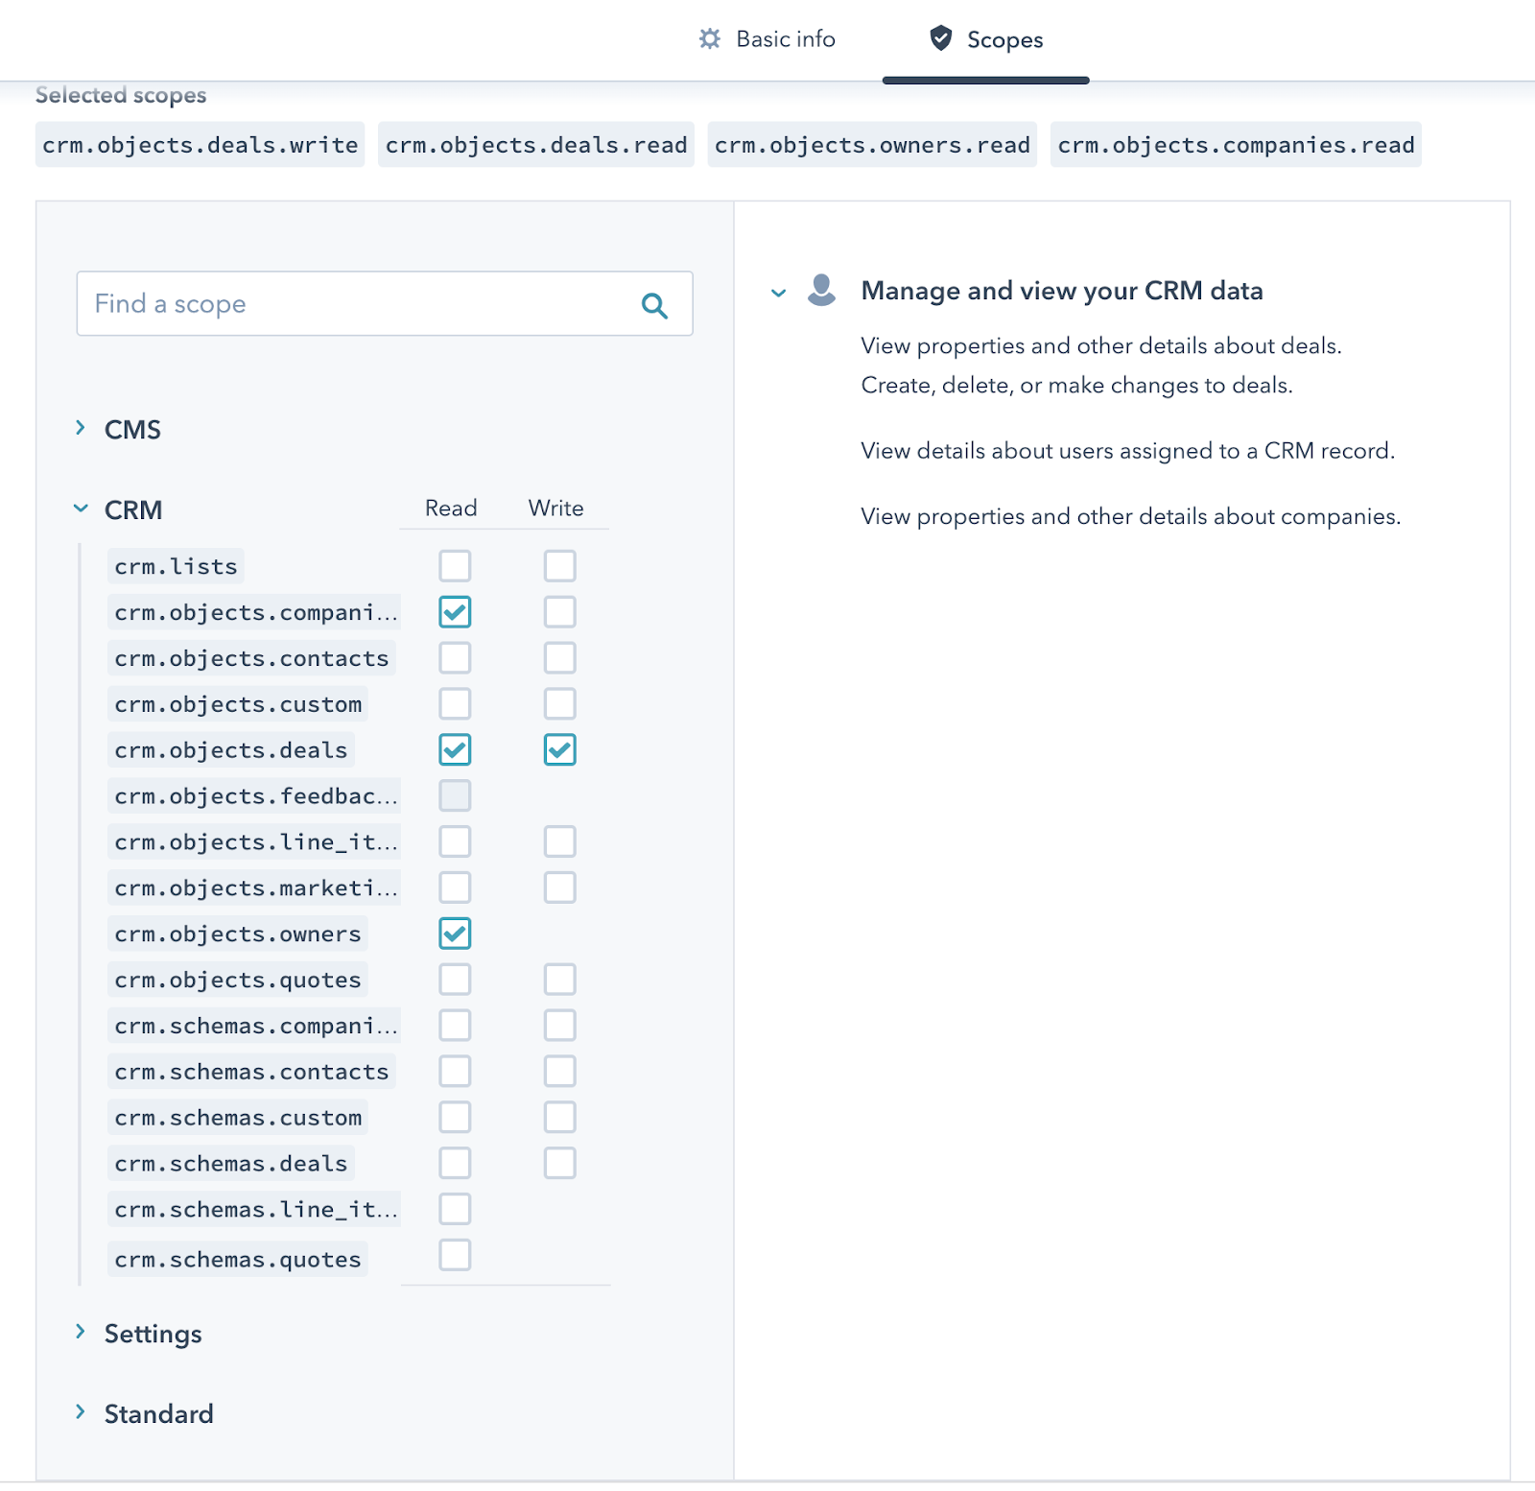
Task: Check Write for crm.objects.contacts
Action: (560, 658)
